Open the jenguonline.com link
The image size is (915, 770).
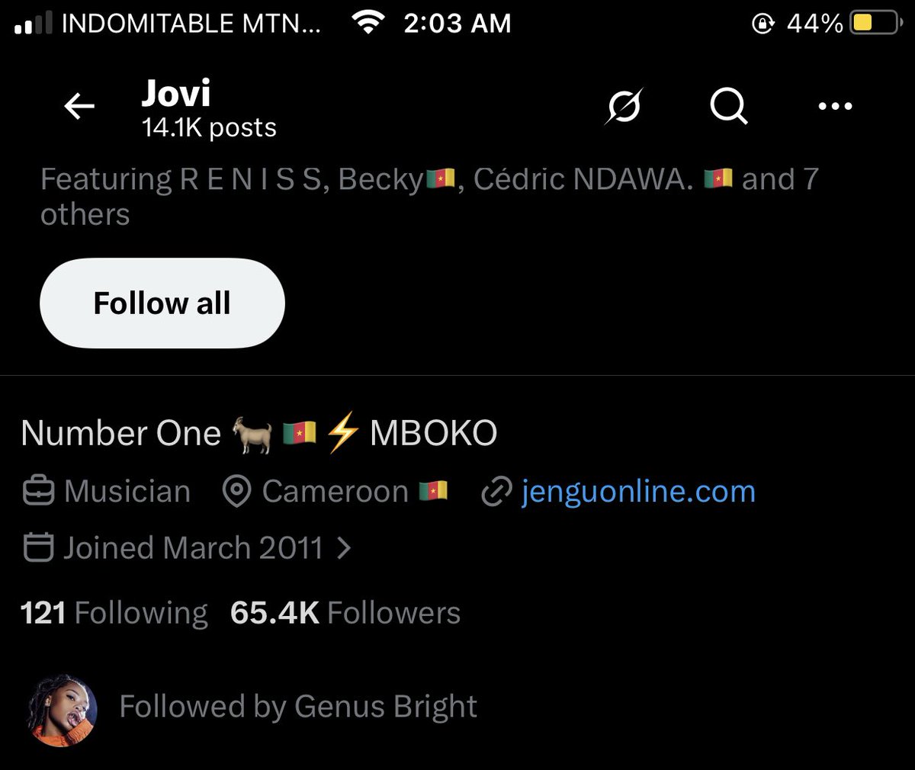coord(638,492)
